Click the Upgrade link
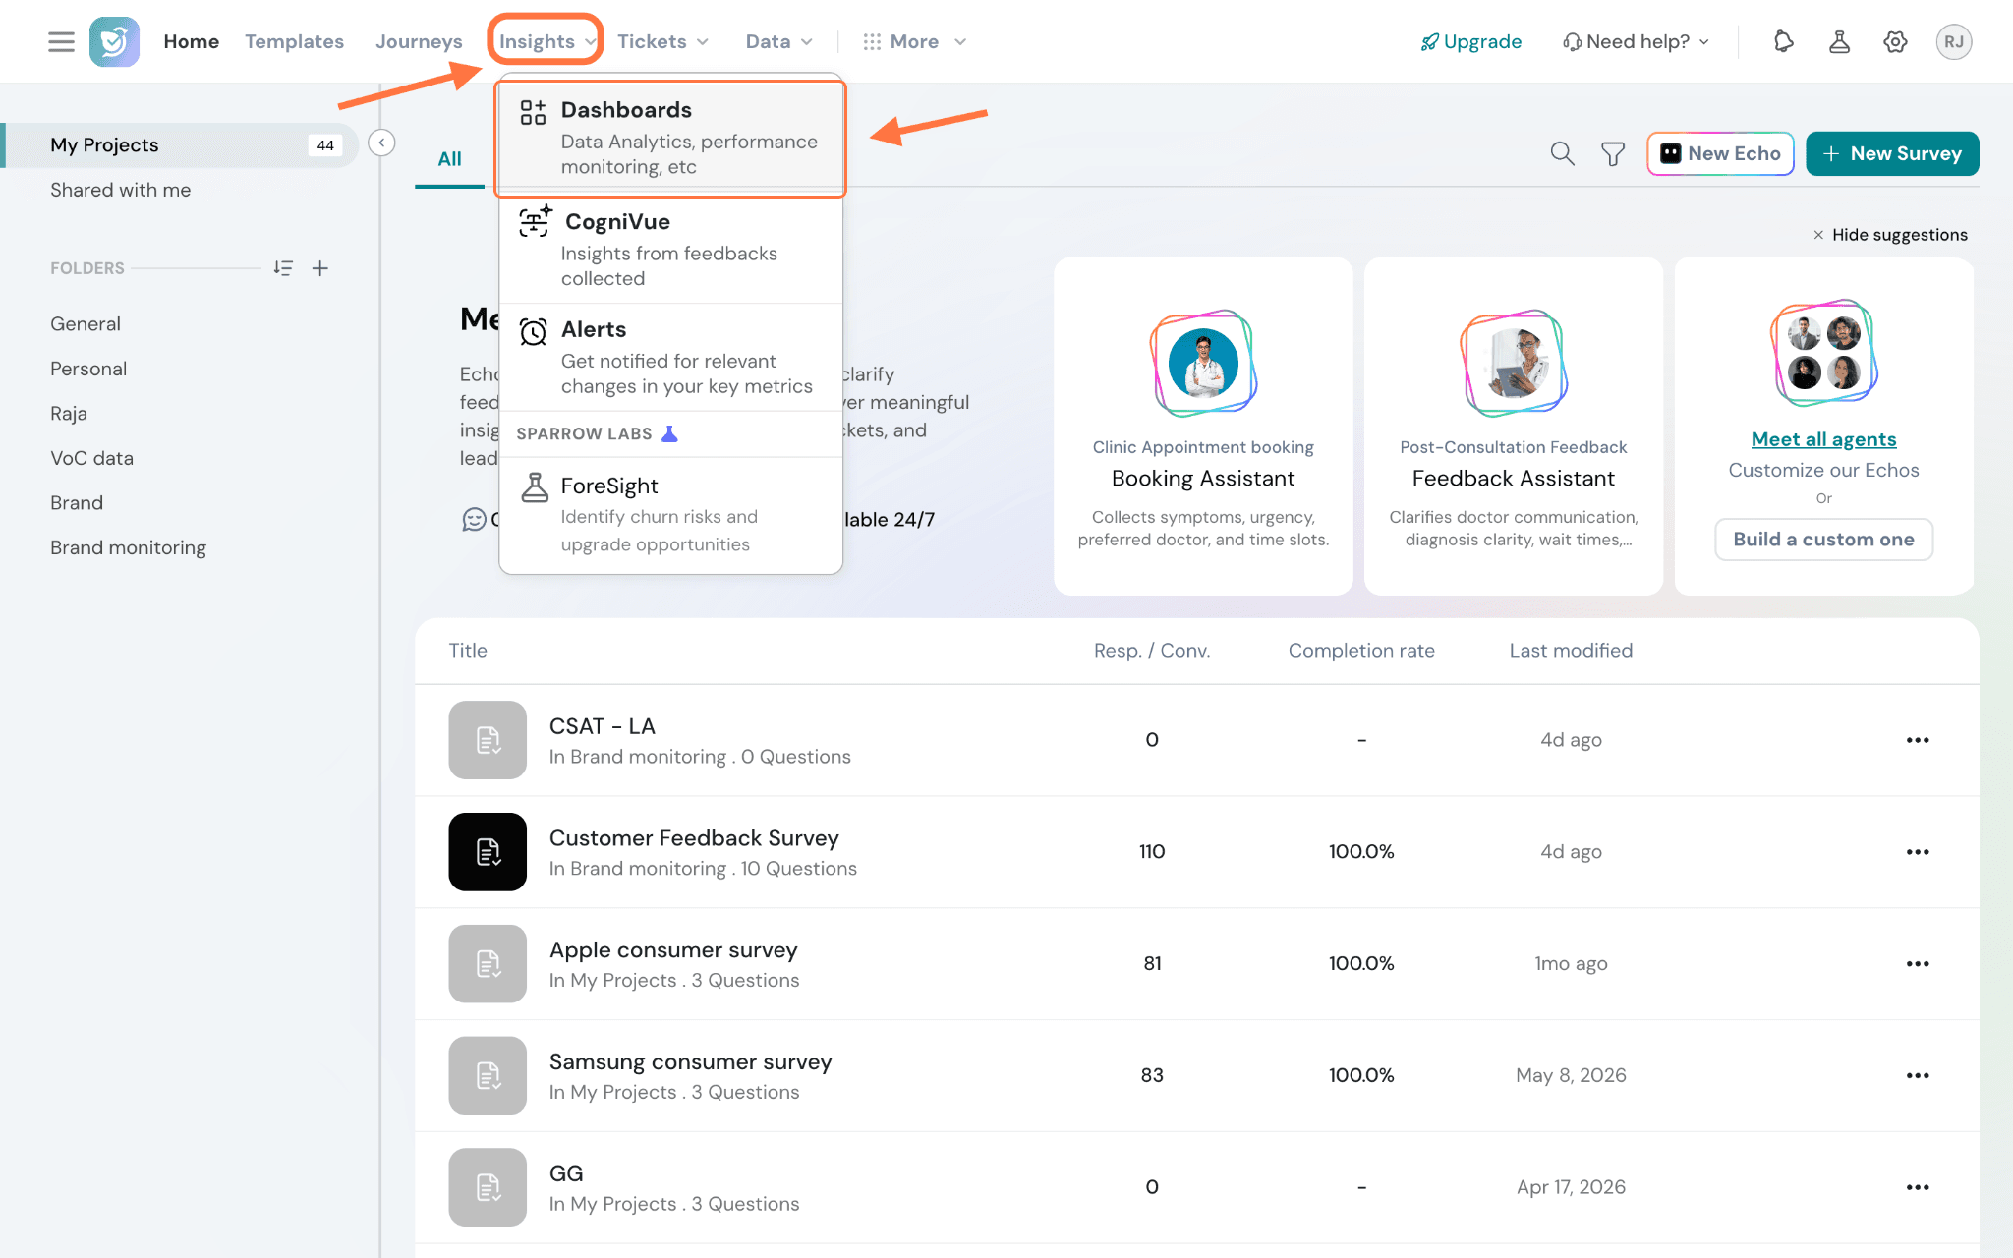Screen dimensions: 2013x1258 tap(1470, 41)
